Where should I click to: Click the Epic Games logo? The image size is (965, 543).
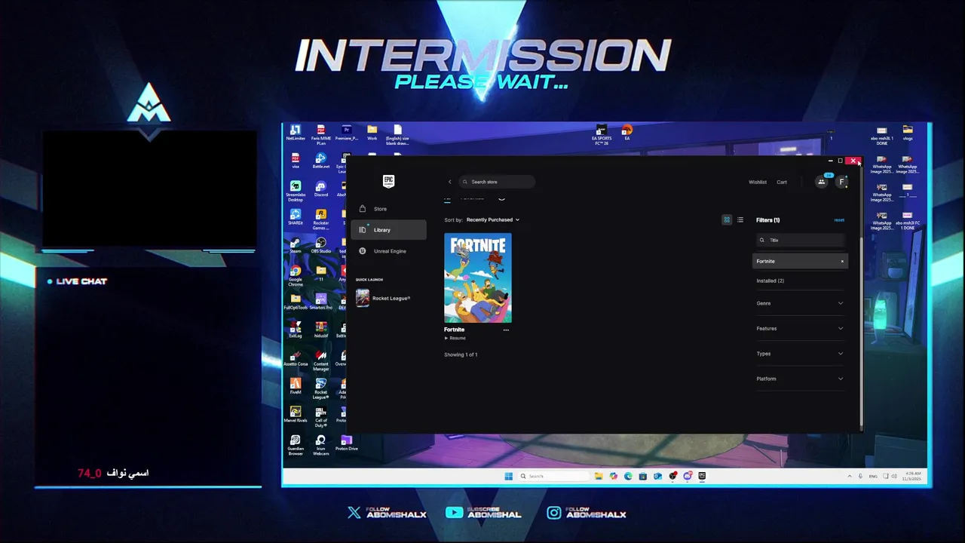(388, 181)
